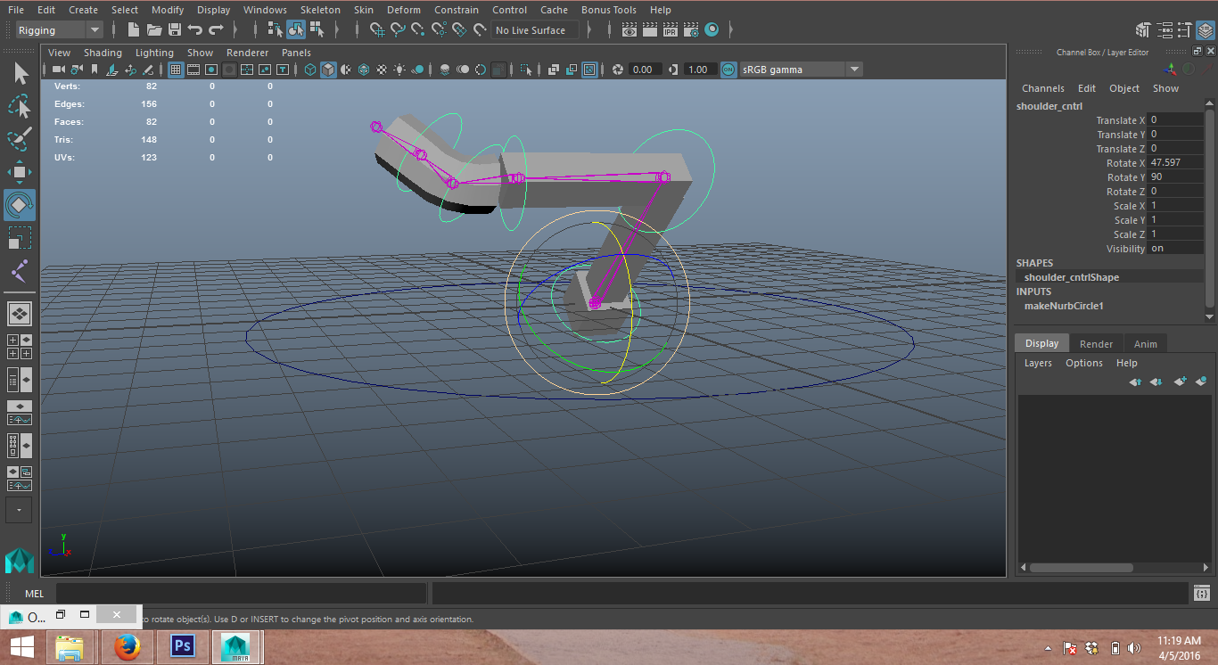Save the current scene

pyautogui.click(x=175, y=29)
